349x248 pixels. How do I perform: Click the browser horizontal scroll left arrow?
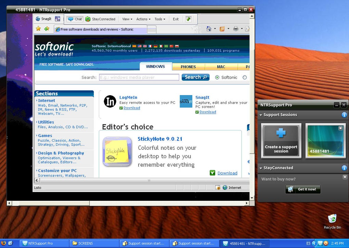(37, 180)
